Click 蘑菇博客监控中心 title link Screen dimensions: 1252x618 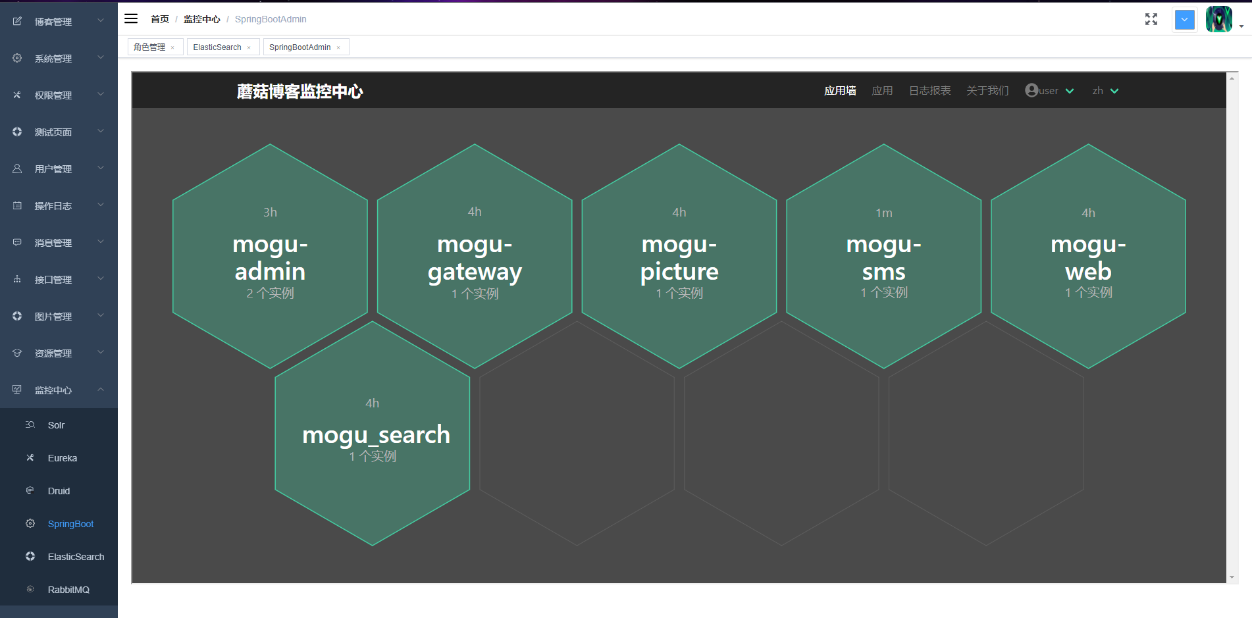(x=300, y=91)
